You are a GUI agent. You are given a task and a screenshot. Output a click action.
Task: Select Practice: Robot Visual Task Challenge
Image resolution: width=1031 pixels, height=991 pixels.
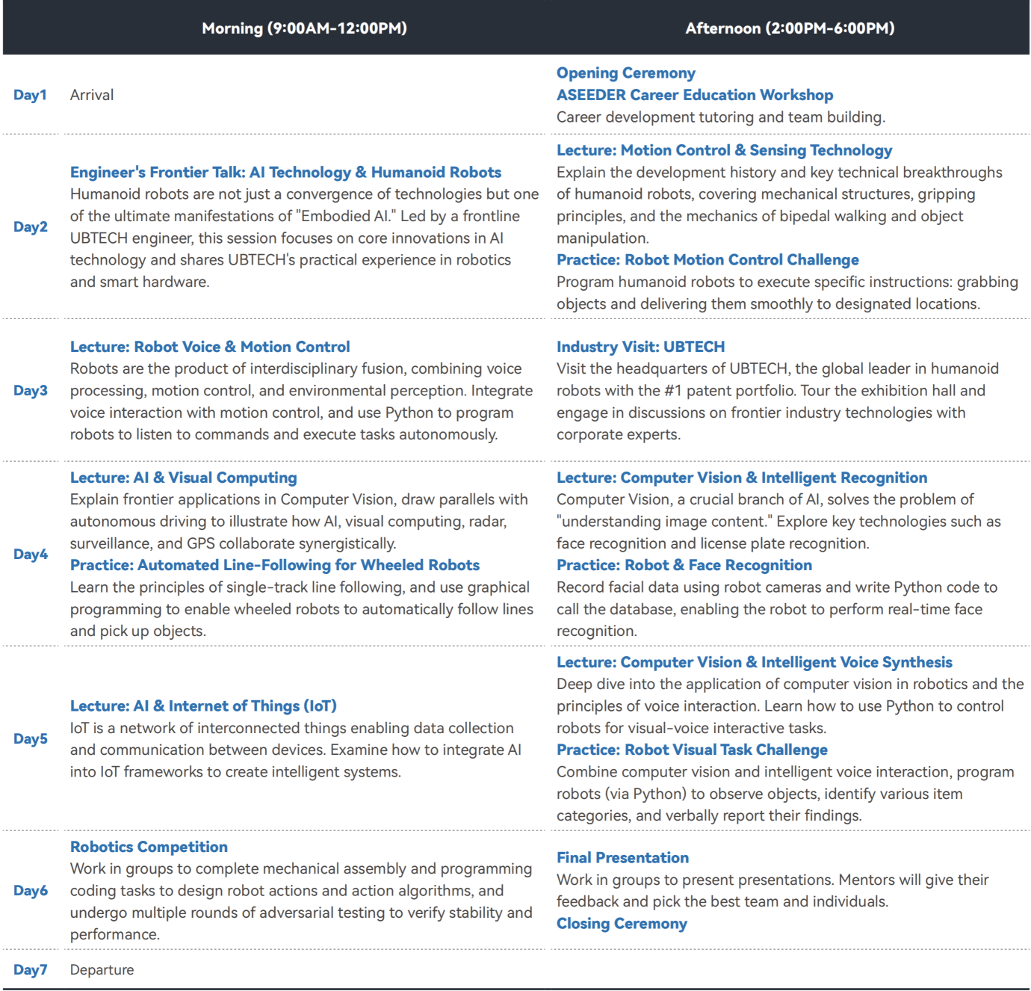[x=692, y=750]
